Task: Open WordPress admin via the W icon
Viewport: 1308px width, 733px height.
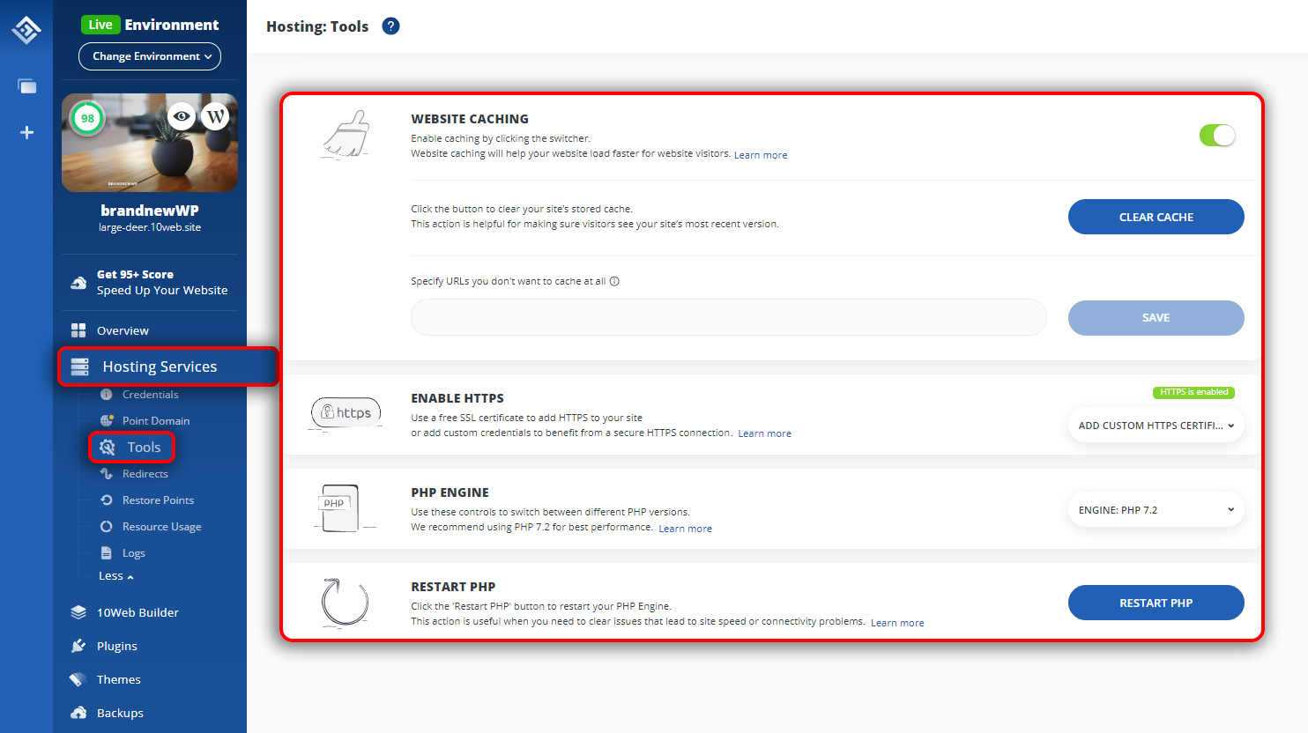Action: pos(215,116)
